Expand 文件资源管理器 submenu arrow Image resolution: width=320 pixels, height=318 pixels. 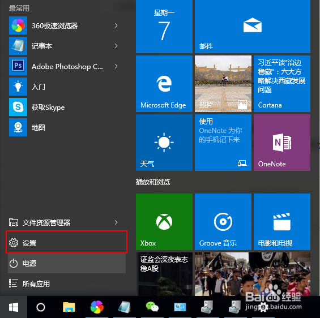point(116,222)
